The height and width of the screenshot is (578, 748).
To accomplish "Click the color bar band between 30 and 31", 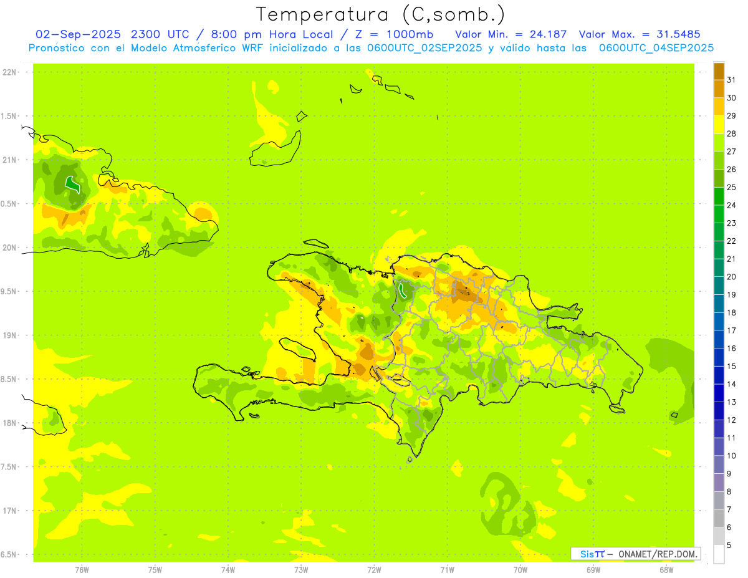I will (x=719, y=89).
